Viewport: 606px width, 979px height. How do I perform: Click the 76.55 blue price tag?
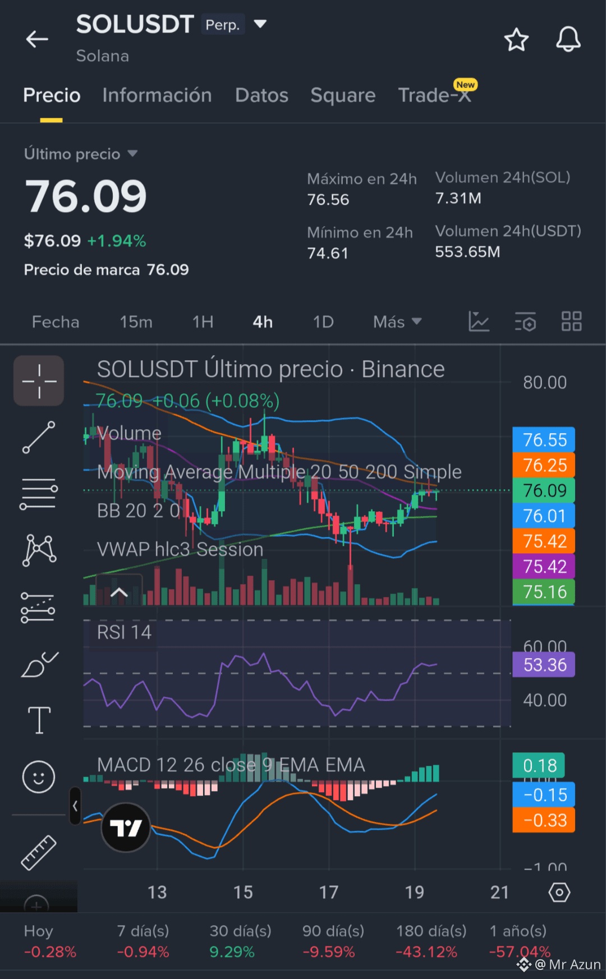coord(544,440)
